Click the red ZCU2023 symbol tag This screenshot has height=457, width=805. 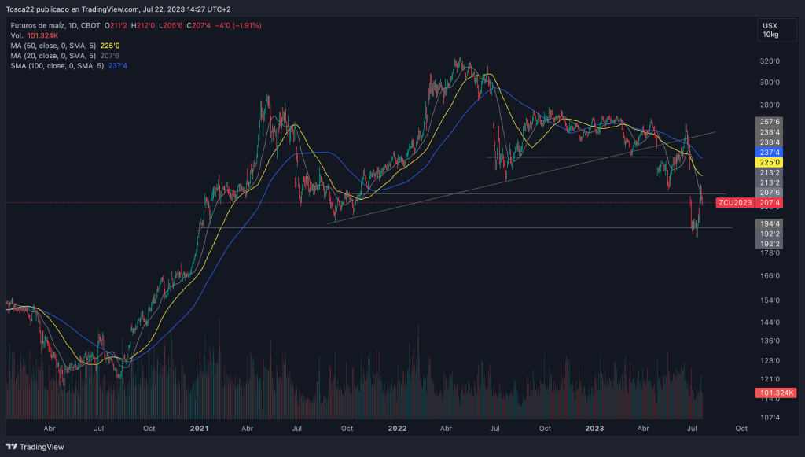click(x=734, y=203)
